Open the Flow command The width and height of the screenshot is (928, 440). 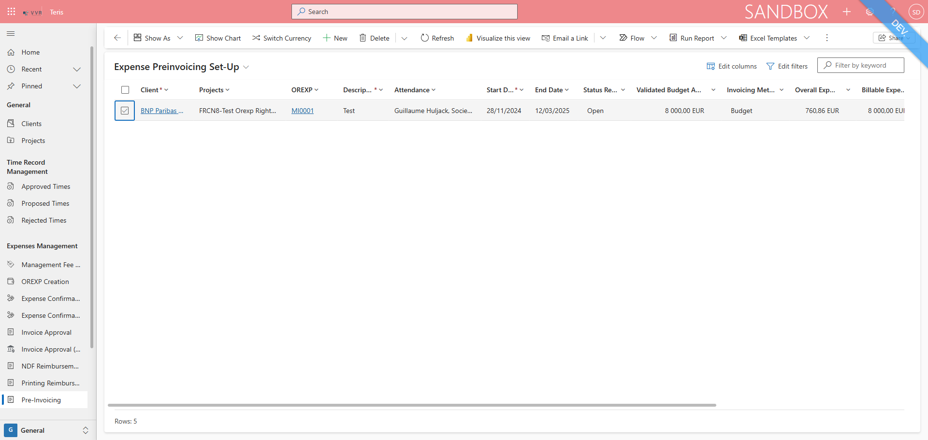(632, 38)
